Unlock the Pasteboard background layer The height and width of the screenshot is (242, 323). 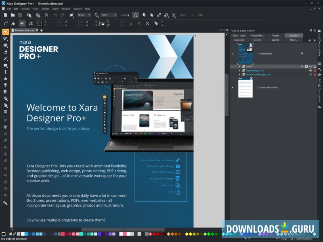pos(315,74)
